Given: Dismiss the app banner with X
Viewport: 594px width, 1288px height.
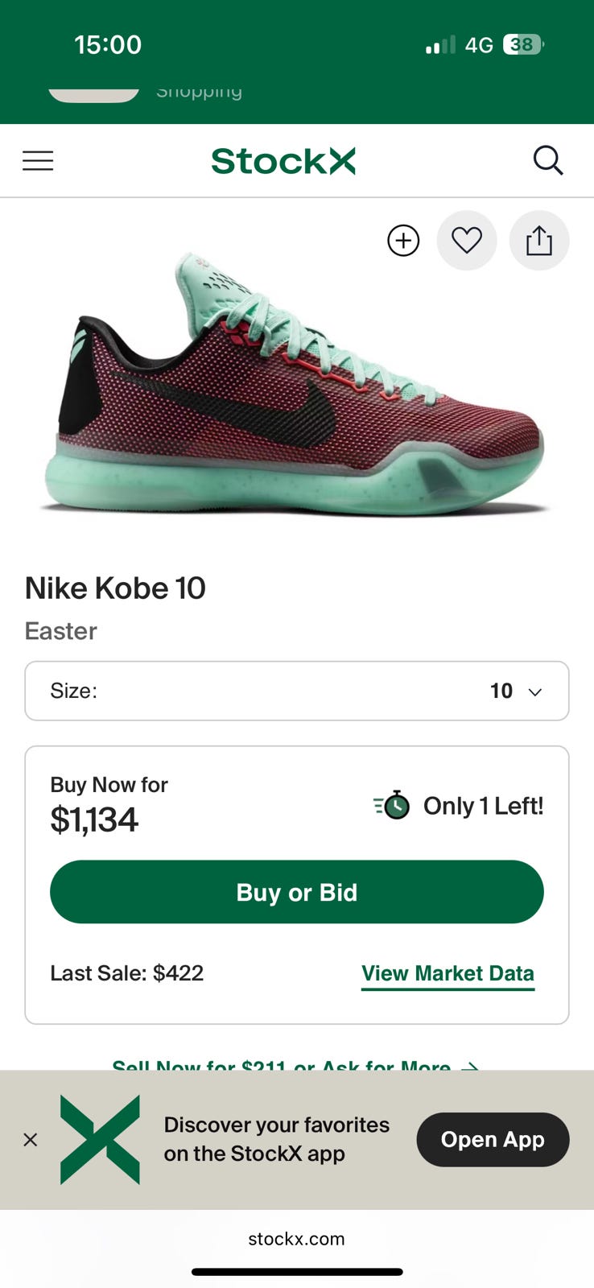Looking at the screenshot, I should click(x=31, y=1139).
